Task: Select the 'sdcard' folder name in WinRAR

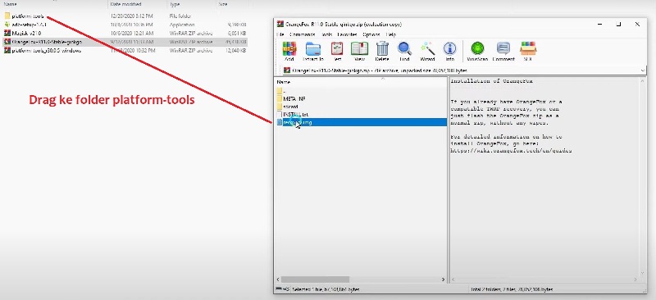Action: (x=291, y=107)
